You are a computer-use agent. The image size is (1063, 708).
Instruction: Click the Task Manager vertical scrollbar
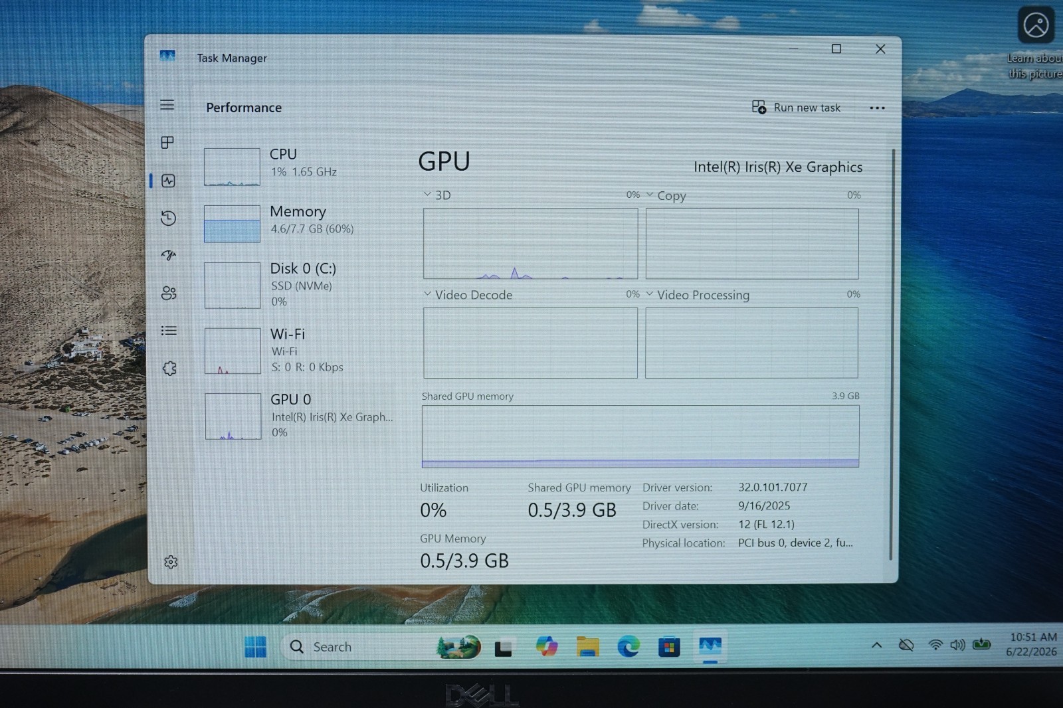click(x=893, y=354)
